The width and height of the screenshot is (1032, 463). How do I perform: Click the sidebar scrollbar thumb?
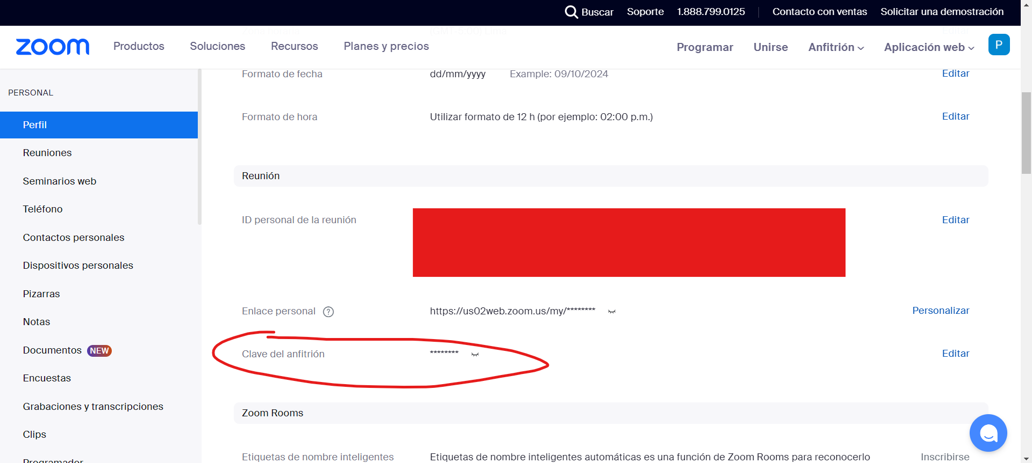point(199,146)
